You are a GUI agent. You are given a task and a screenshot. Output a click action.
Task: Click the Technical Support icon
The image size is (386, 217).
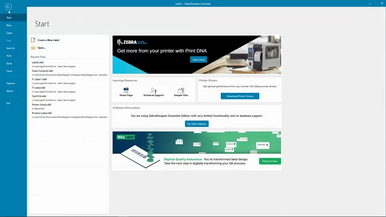coord(153,90)
